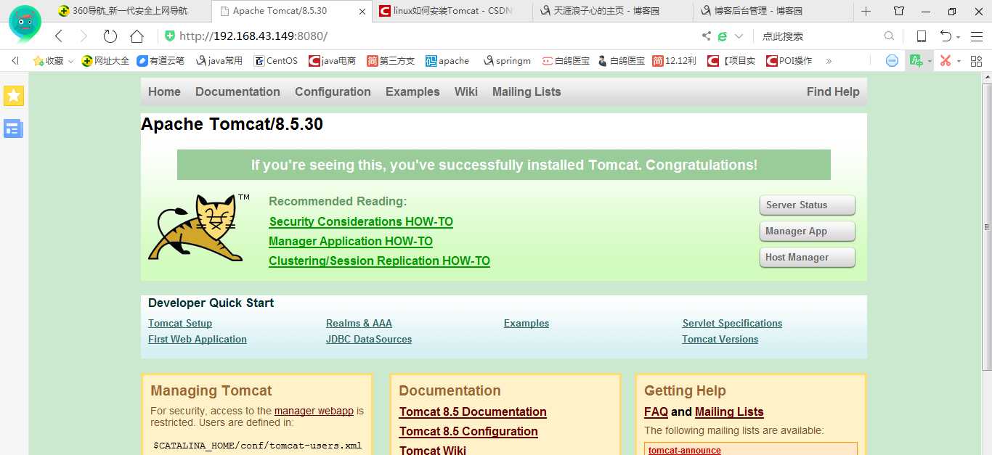The width and height of the screenshot is (992, 455).
Task: Click the green translate extension icon
Action: tap(916, 61)
